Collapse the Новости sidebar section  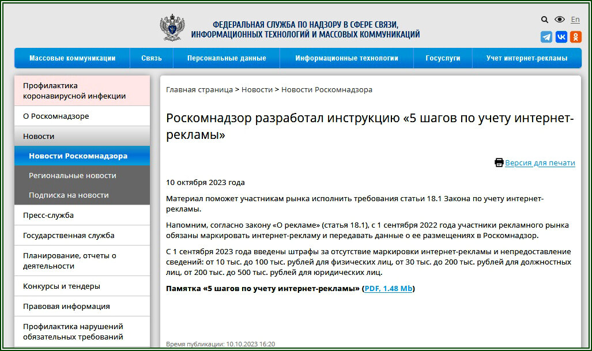pyautogui.click(x=82, y=136)
